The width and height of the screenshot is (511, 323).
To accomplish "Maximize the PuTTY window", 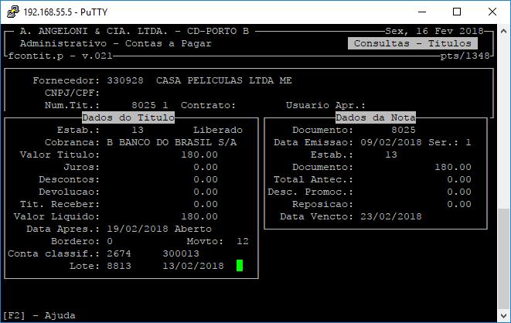I will [x=457, y=12].
